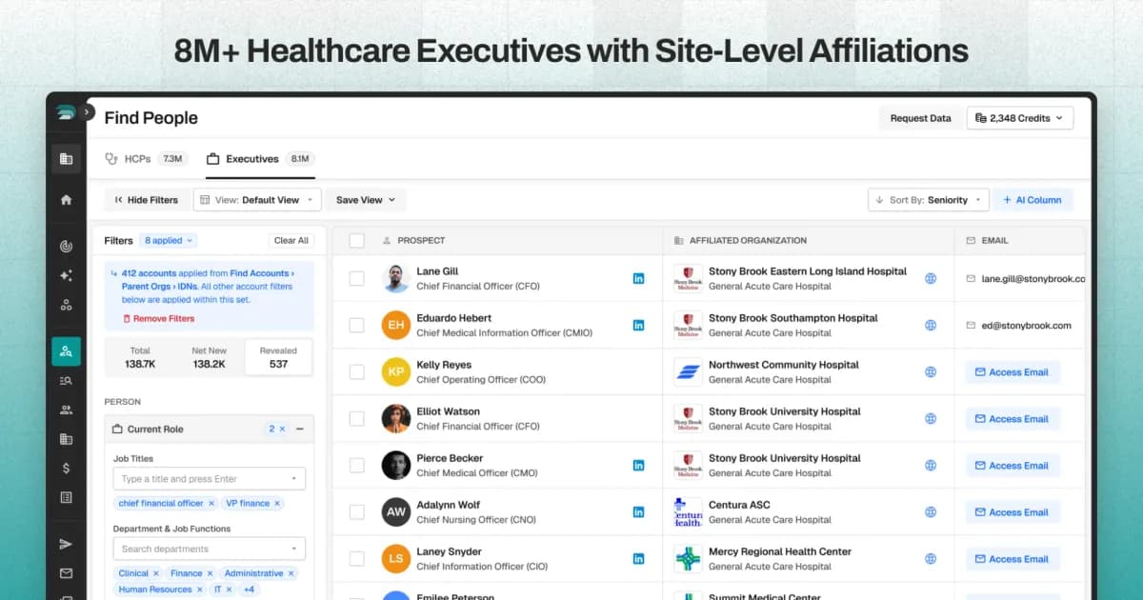Click the paper plane send sidebar icon
The width and height of the screenshot is (1143, 600).
click(x=66, y=544)
